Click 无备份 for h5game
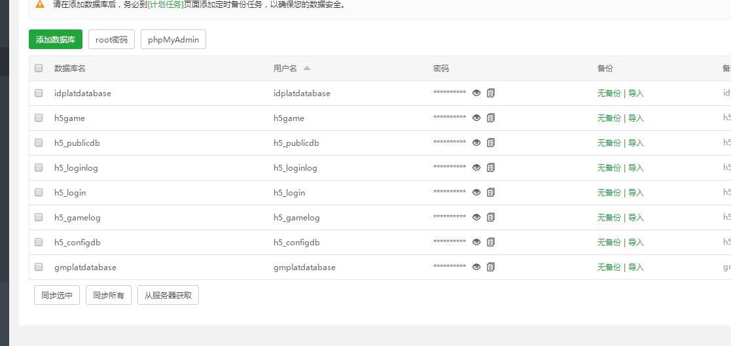731x346 pixels. (x=609, y=118)
